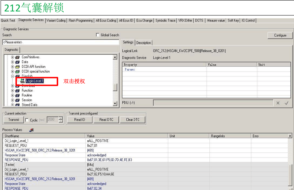Enable the Global Search checkbox
Screen dimensions: 294x190
coord(98,35)
